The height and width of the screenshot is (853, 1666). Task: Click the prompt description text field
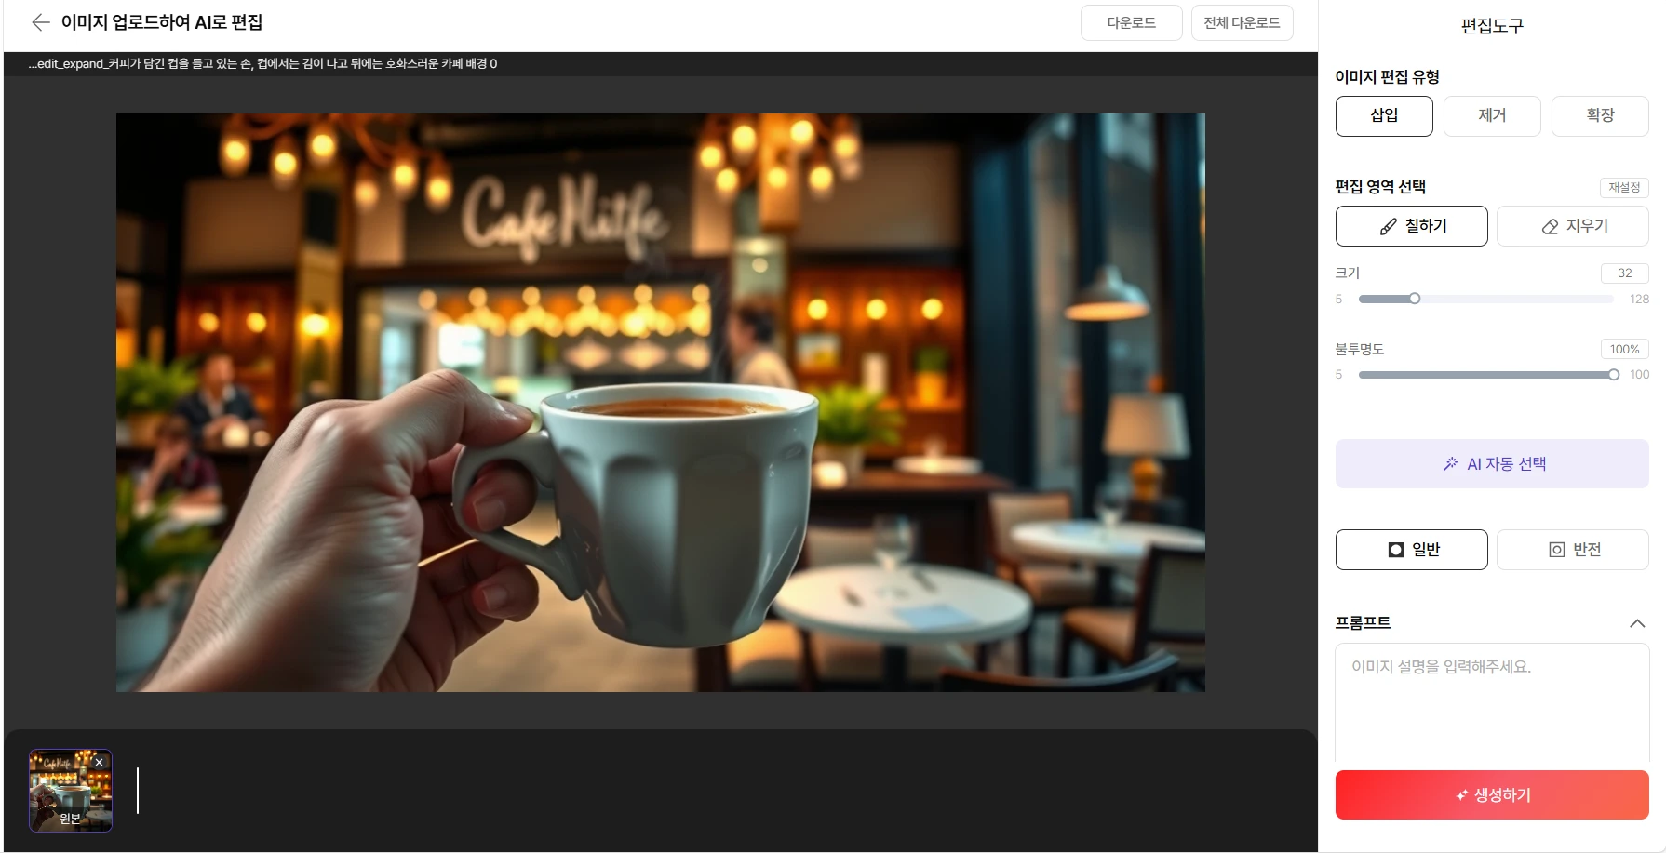coord(1491,702)
